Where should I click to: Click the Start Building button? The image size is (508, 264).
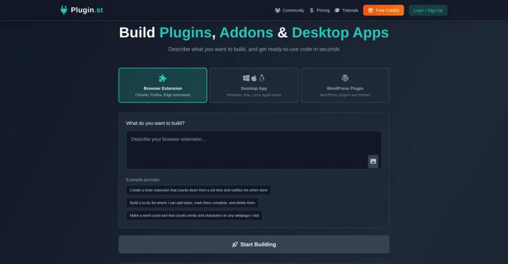click(254, 244)
